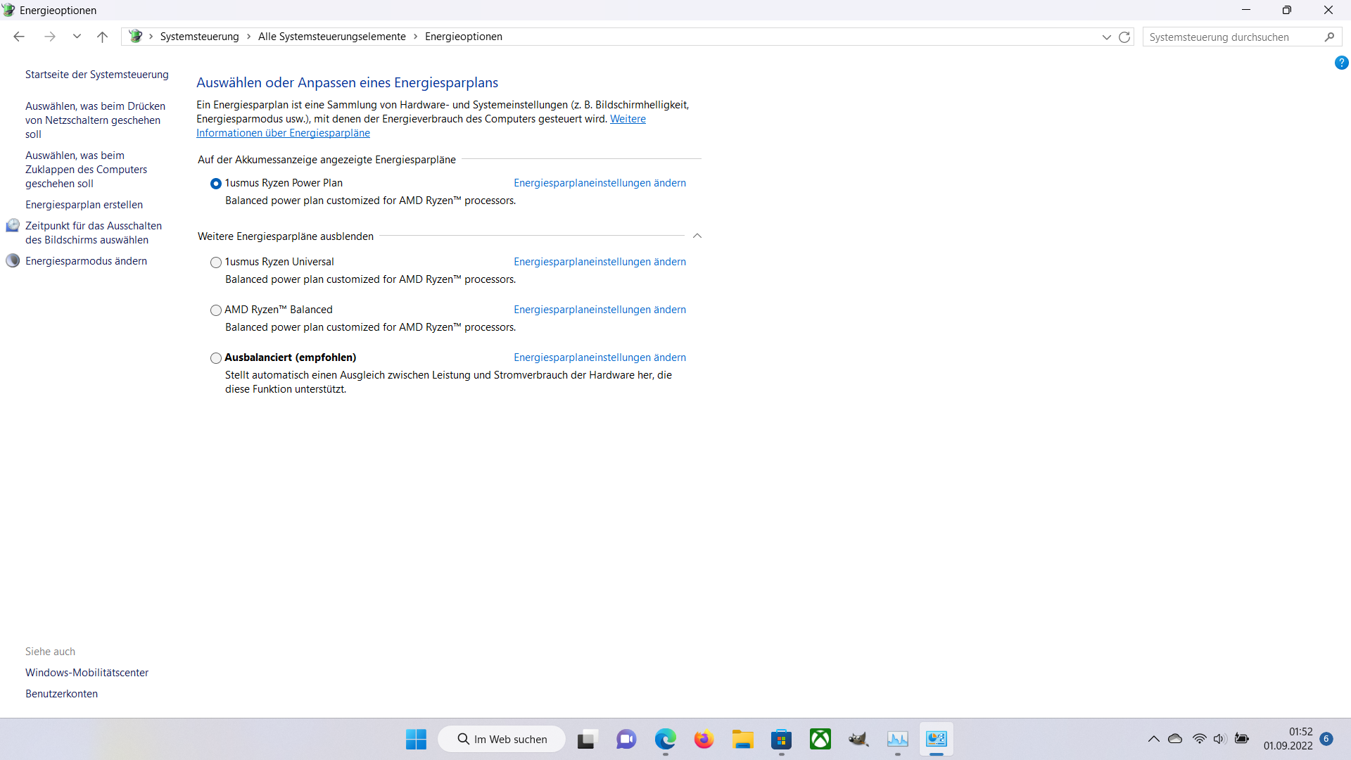Open Weitere Informationen über Energiesparpläne link

point(283,133)
